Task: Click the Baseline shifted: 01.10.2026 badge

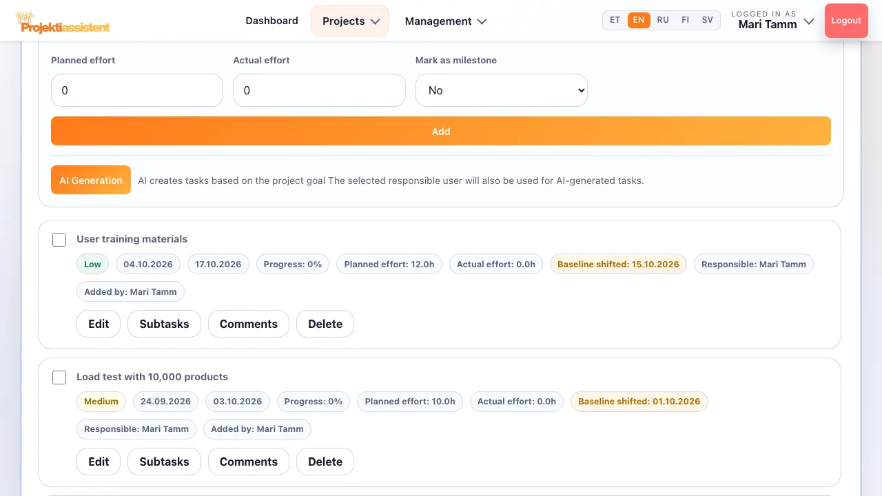Action: coord(639,401)
